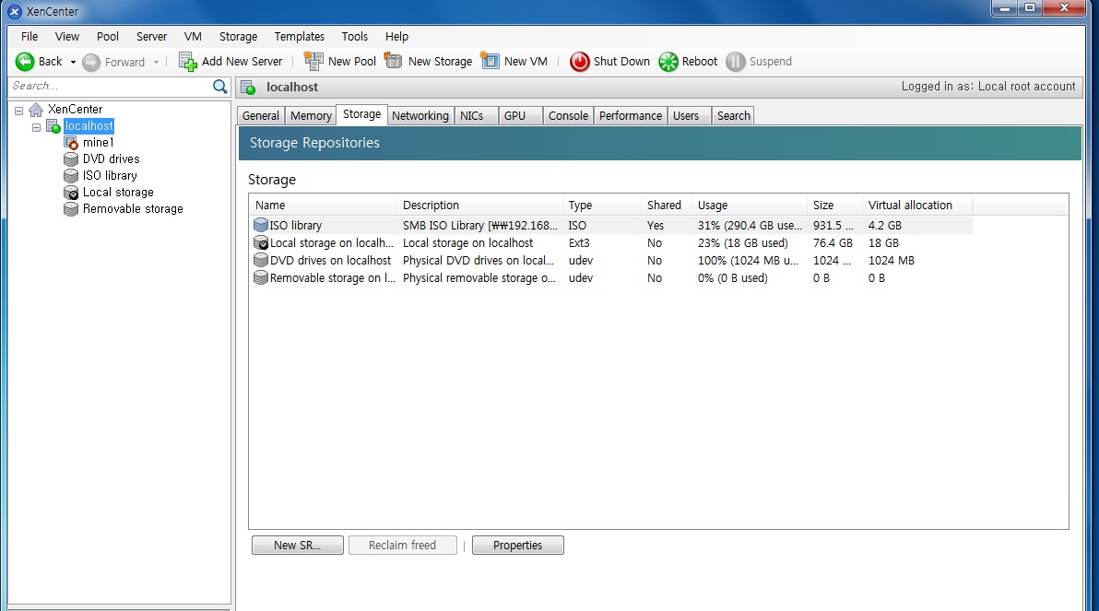Open the View menu

[67, 37]
